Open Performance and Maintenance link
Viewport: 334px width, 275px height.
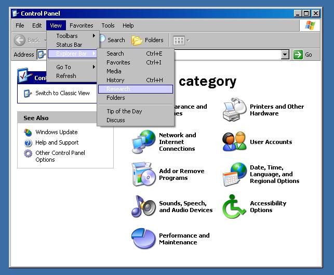pyautogui.click(x=184, y=239)
